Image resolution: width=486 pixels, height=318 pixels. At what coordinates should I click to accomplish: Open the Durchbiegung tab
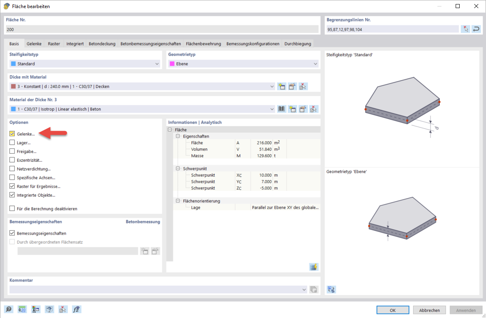tap(297, 44)
